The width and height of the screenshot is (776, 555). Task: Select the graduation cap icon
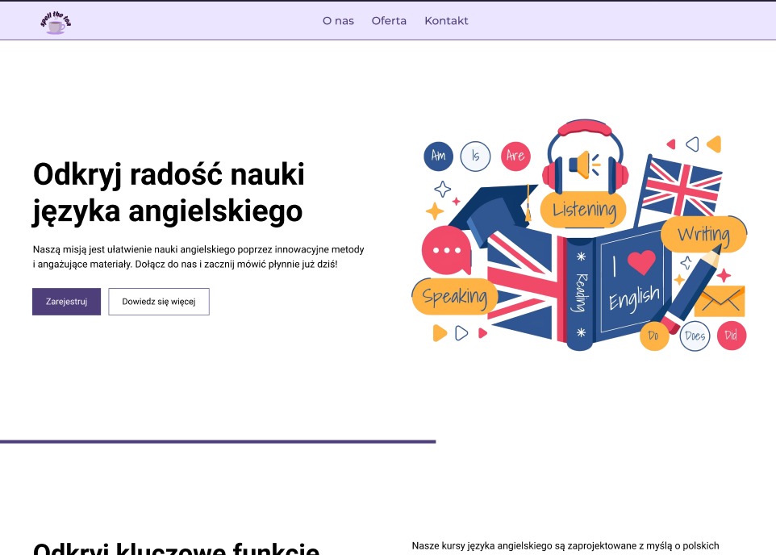pos(495,206)
